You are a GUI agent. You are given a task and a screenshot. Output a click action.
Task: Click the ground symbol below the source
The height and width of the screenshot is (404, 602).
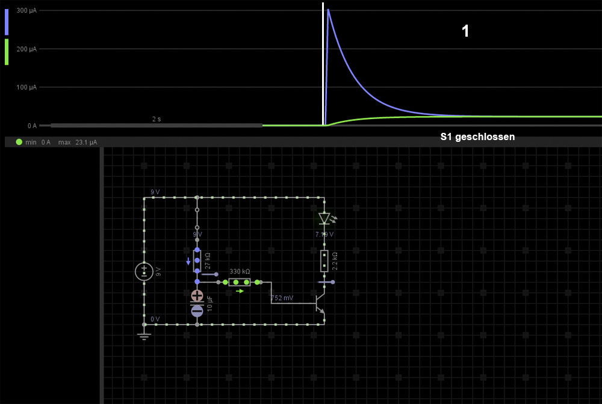click(x=144, y=334)
